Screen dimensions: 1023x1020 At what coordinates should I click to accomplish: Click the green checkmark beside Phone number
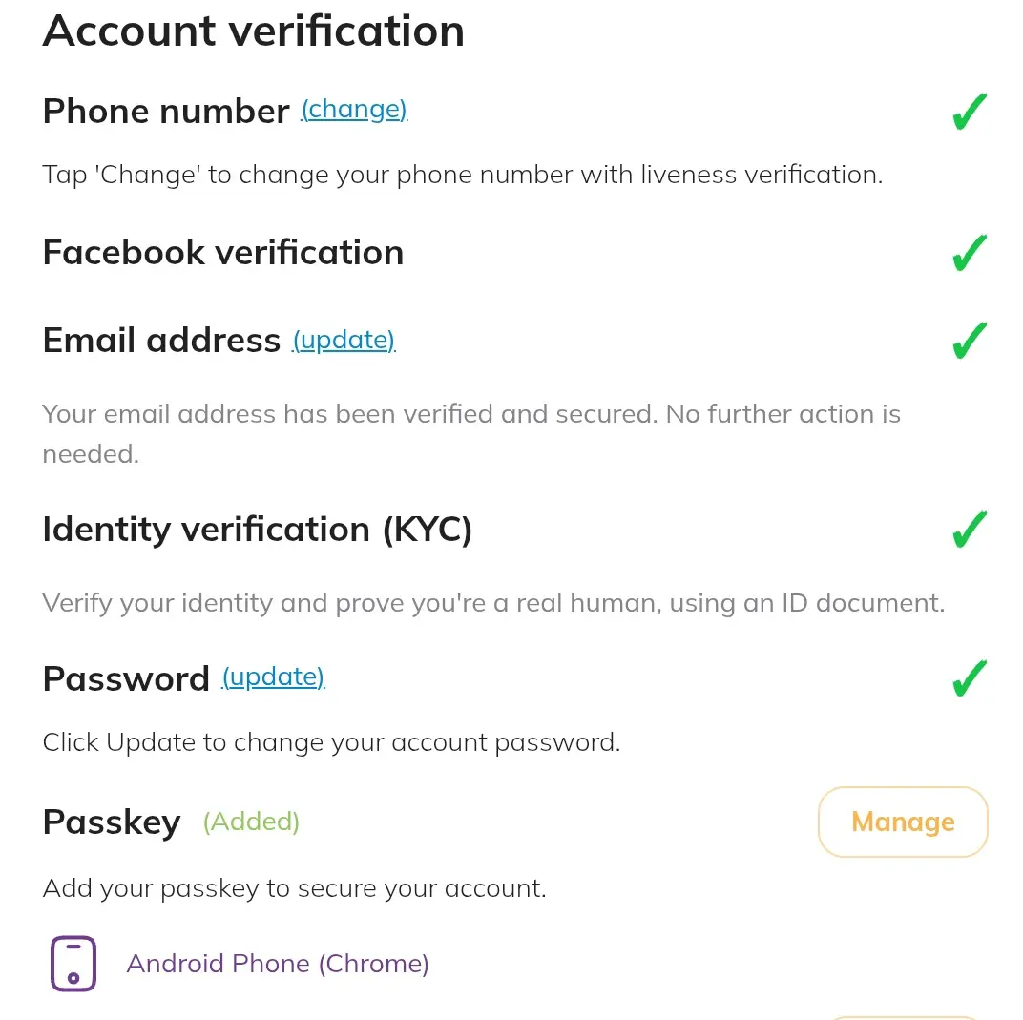970,112
